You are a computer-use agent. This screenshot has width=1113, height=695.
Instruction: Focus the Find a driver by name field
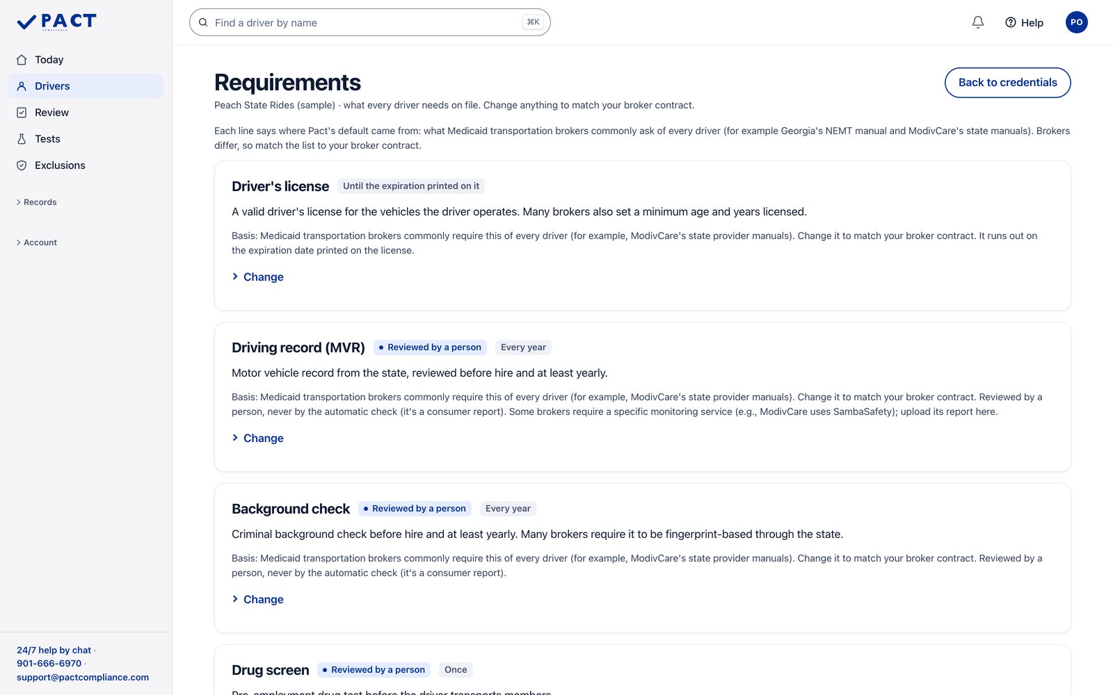click(x=369, y=22)
